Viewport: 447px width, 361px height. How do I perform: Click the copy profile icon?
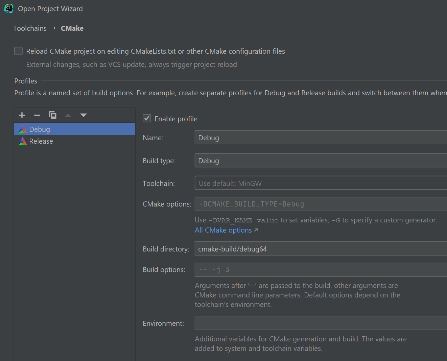coord(53,115)
